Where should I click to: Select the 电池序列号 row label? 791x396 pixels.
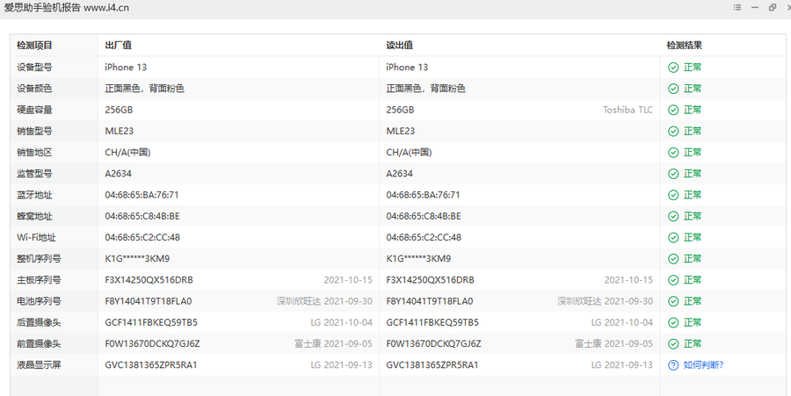[x=39, y=301]
